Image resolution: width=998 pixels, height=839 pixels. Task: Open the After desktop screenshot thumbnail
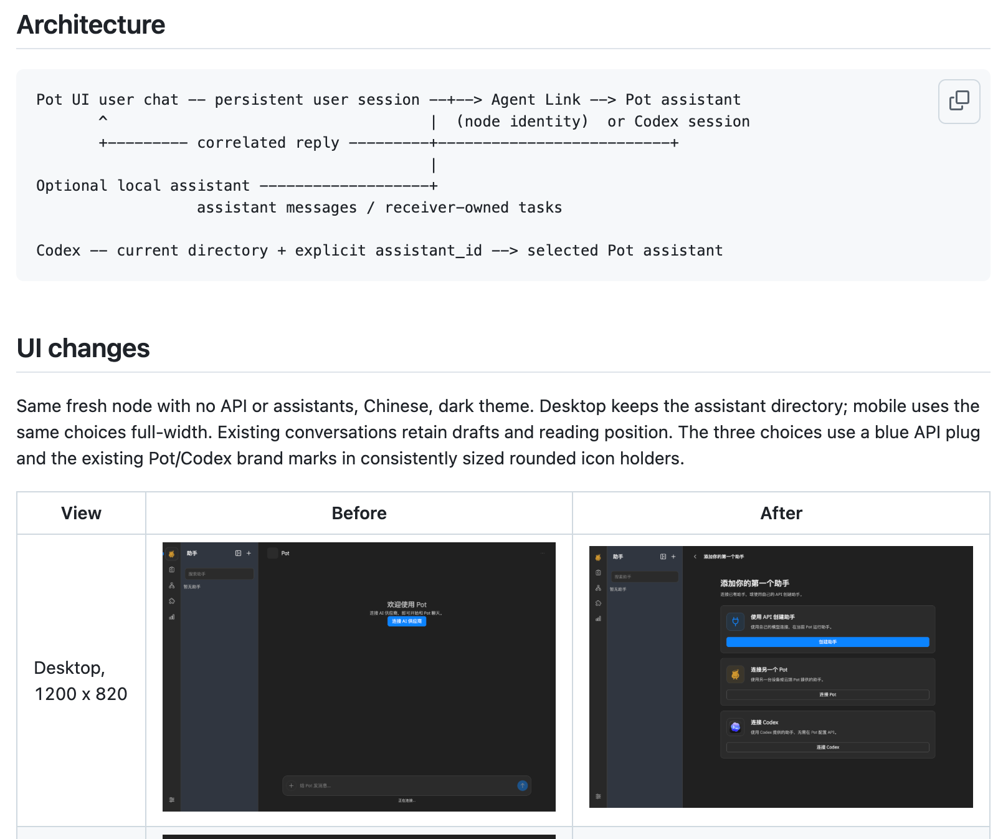click(781, 677)
